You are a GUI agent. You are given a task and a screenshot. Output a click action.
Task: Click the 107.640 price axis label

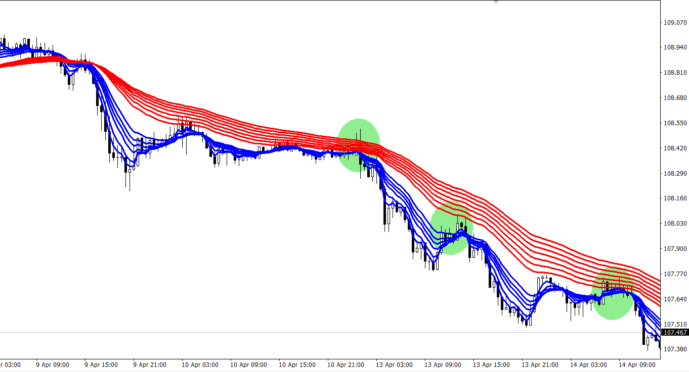click(675, 299)
